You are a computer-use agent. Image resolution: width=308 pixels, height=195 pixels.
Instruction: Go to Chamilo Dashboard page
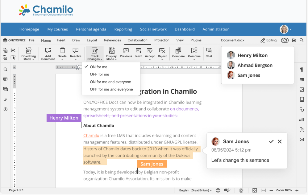point(185,29)
